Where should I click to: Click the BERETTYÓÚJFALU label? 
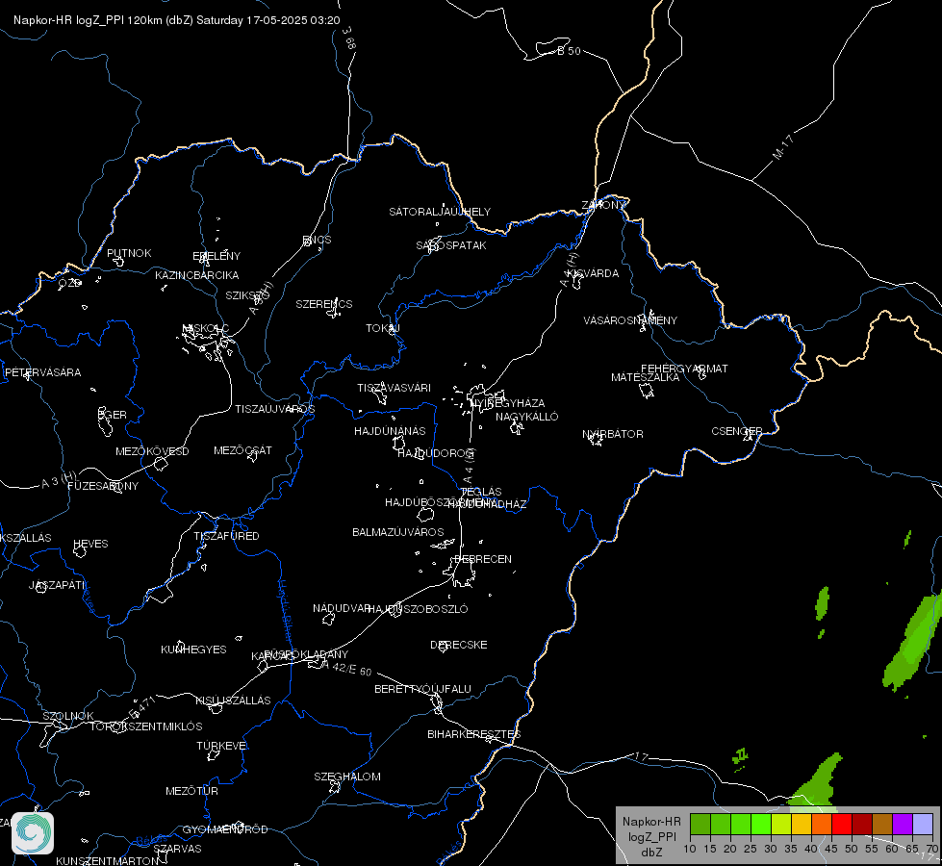coord(423,689)
